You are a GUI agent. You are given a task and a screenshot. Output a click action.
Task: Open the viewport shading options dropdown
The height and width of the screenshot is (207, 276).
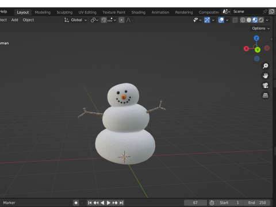(267, 20)
